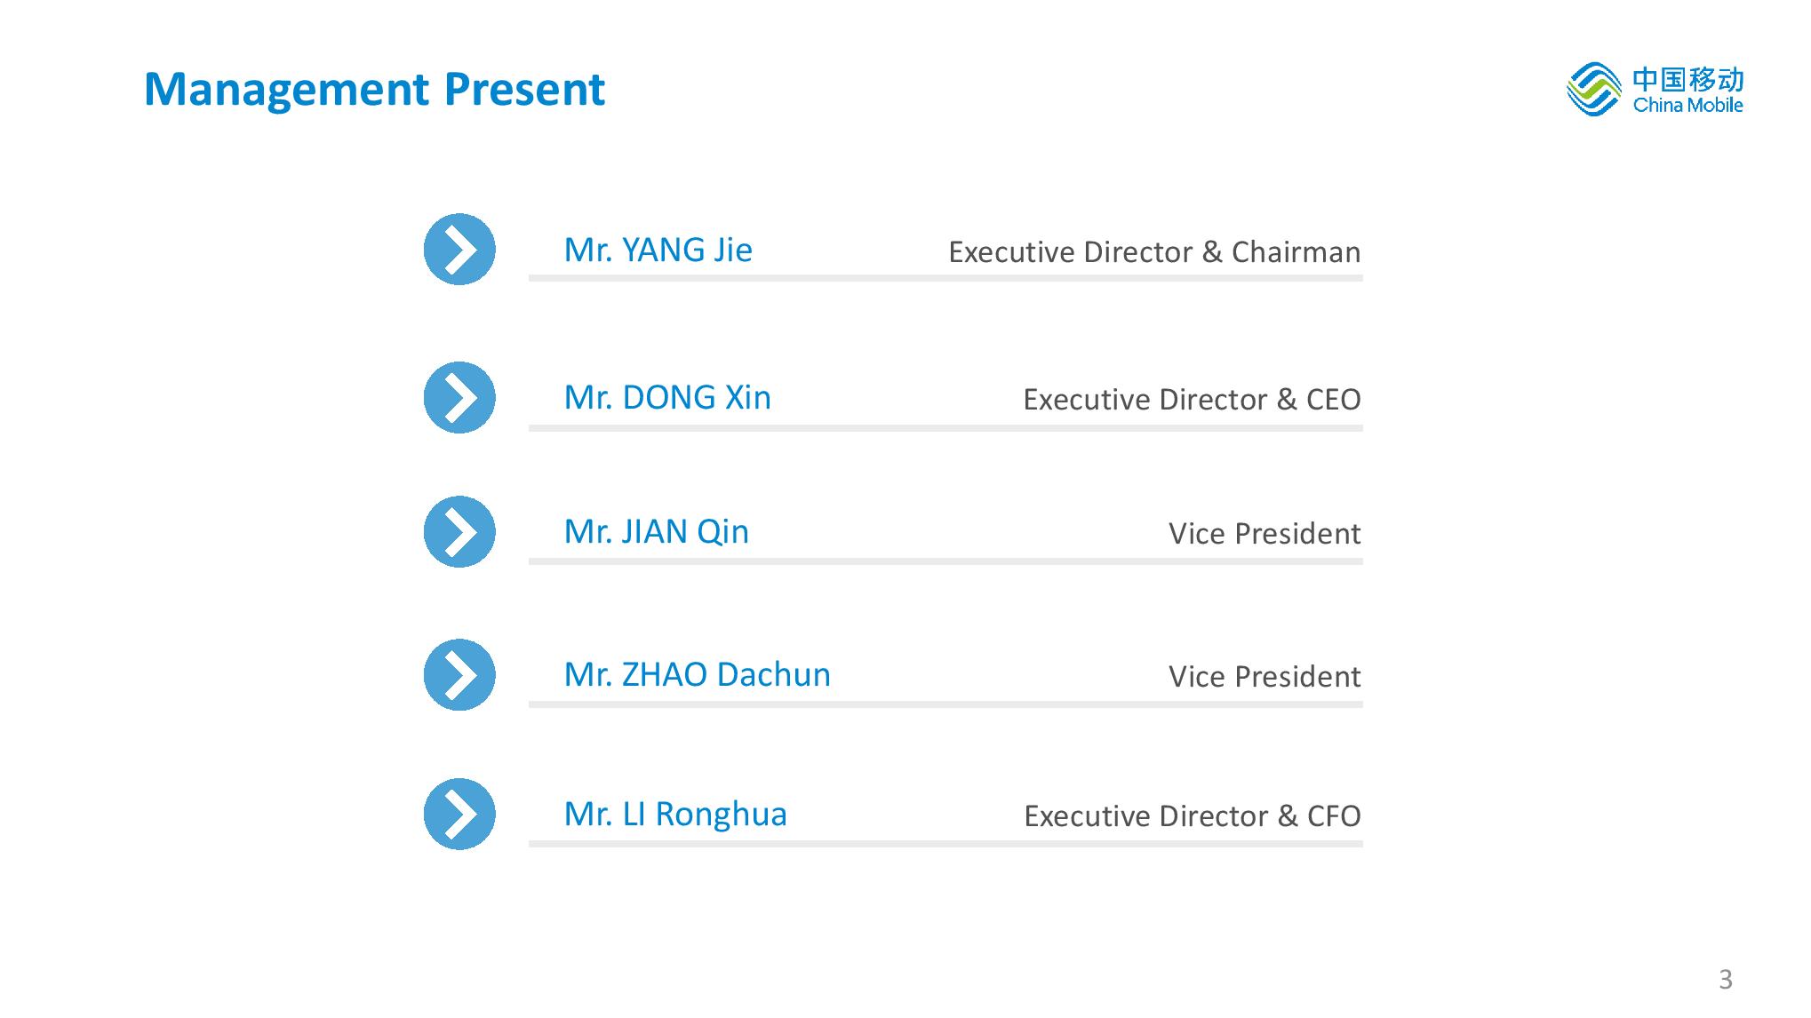Click the China Mobile logo icon
The image size is (1811, 1018).
1593,89
